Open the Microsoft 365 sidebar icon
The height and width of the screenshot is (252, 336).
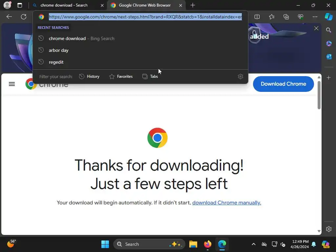329,44
